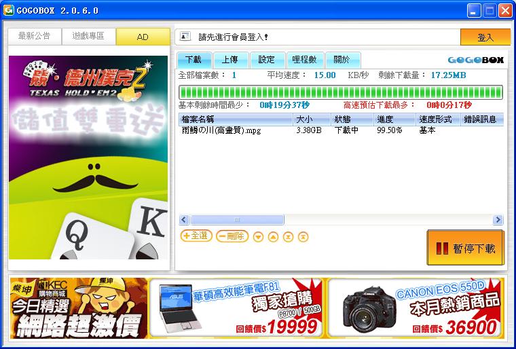Click the scrollbar left arrow
Image resolution: width=516 pixels, height=349 pixels.
(x=184, y=219)
